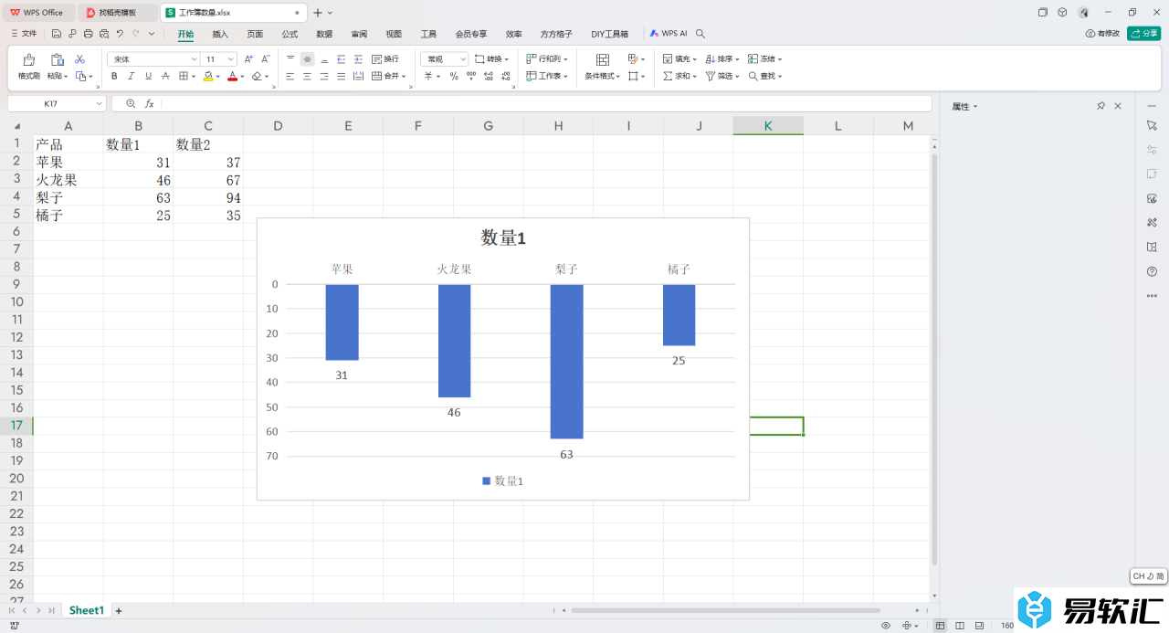Toggle underline formatting button U
Image resolution: width=1169 pixels, height=633 pixels.
148,77
